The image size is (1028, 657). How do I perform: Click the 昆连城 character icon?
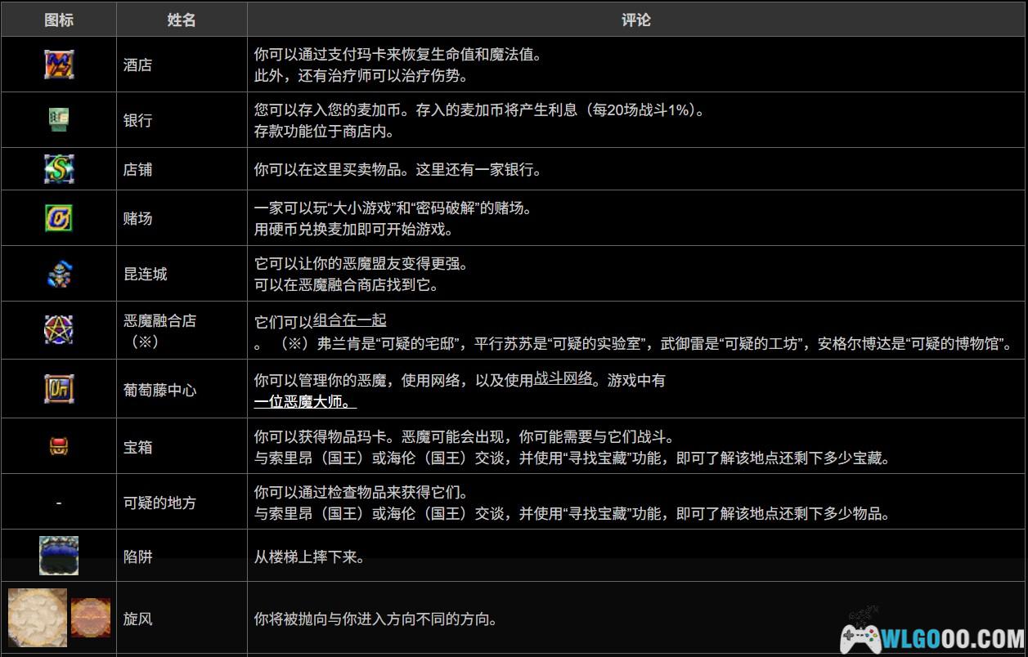click(x=59, y=274)
